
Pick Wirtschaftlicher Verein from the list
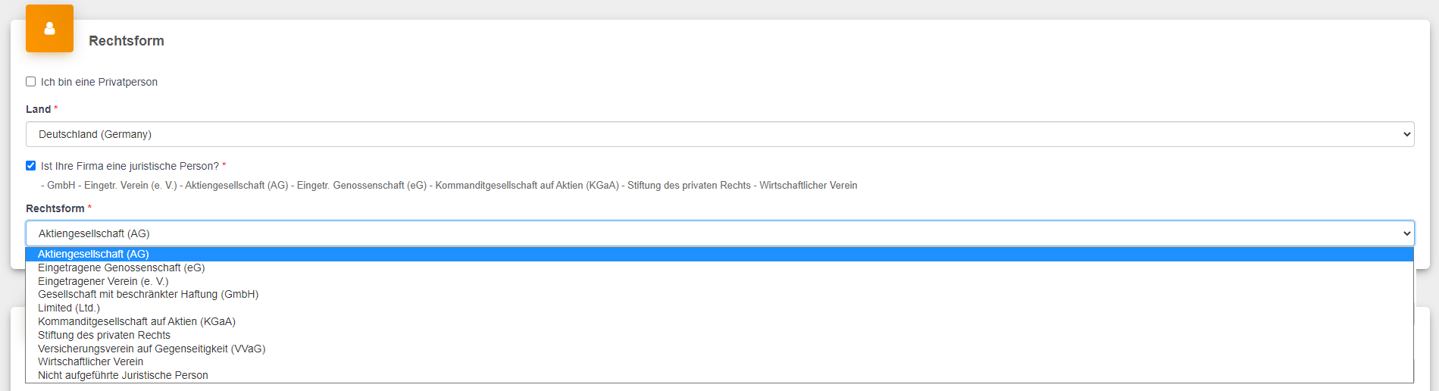point(720,361)
